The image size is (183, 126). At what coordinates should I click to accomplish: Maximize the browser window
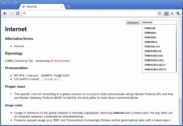(15, 3)
